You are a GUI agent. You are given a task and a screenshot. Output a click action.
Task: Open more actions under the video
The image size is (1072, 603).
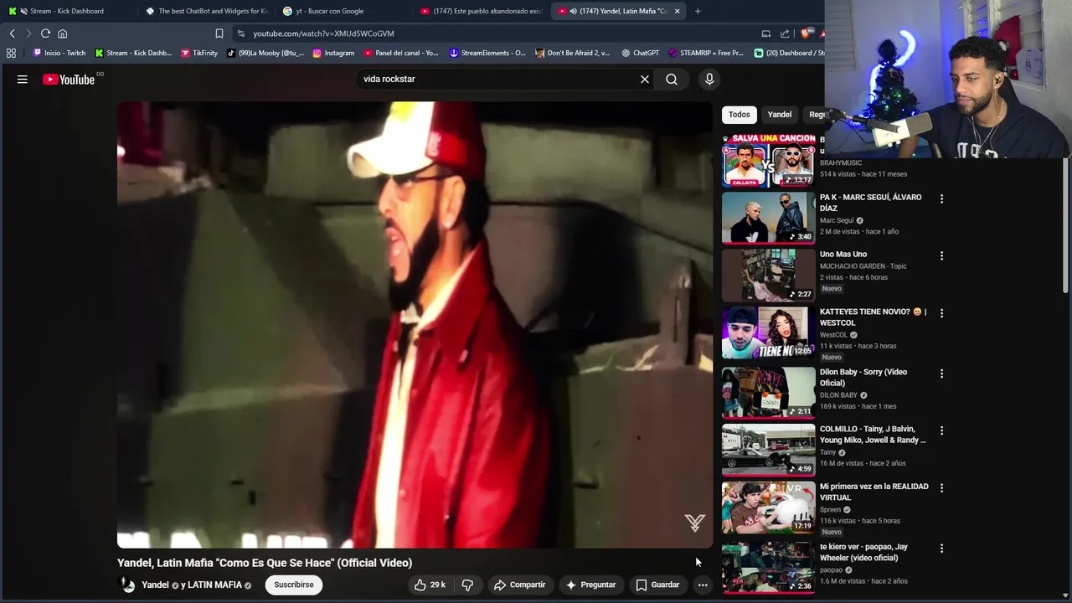pos(703,585)
